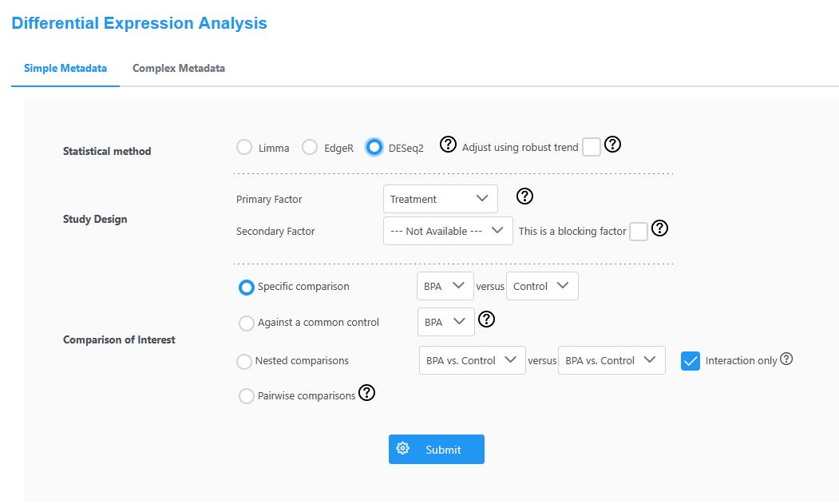Open first Nested comparisons BPA vs. Control dropdown
Image resolution: width=839 pixels, height=504 pixels.
[472, 360]
